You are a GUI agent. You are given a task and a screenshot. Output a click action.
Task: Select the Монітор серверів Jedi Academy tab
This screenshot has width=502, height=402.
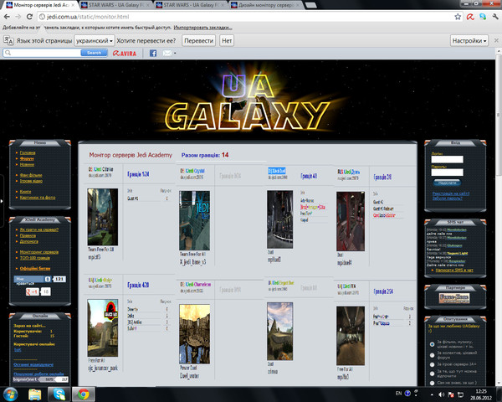[x=40, y=5]
